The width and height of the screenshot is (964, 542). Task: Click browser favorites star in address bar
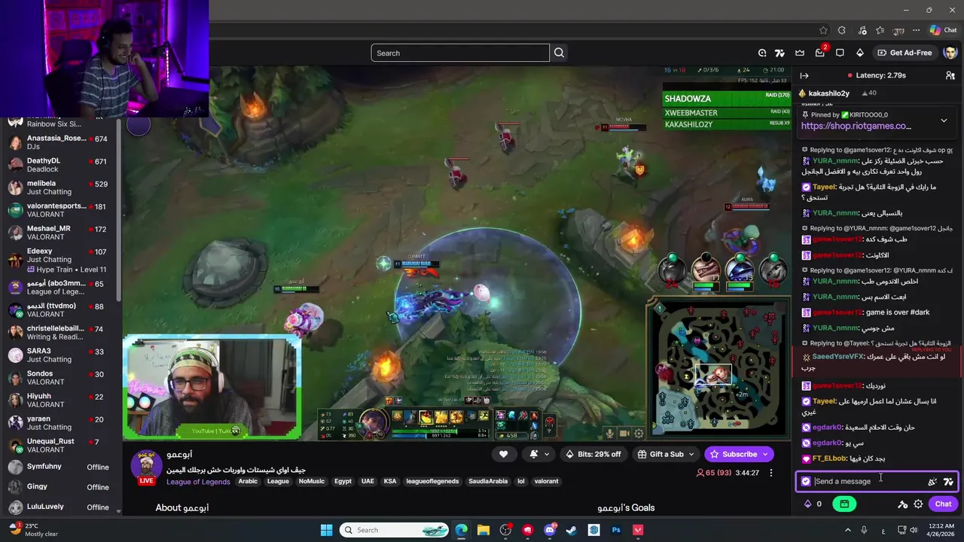(x=823, y=30)
